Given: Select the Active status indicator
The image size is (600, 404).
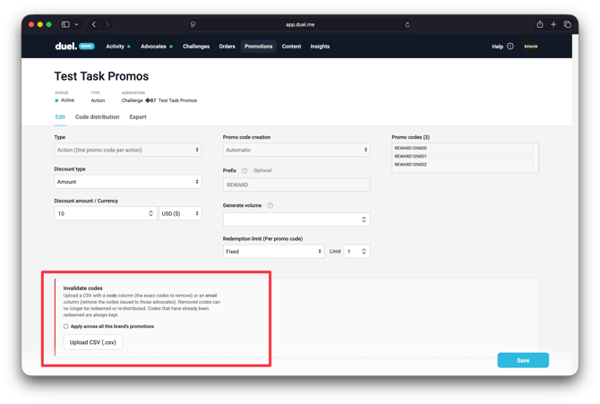Looking at the screenshot, I should (x=64, y=100).
